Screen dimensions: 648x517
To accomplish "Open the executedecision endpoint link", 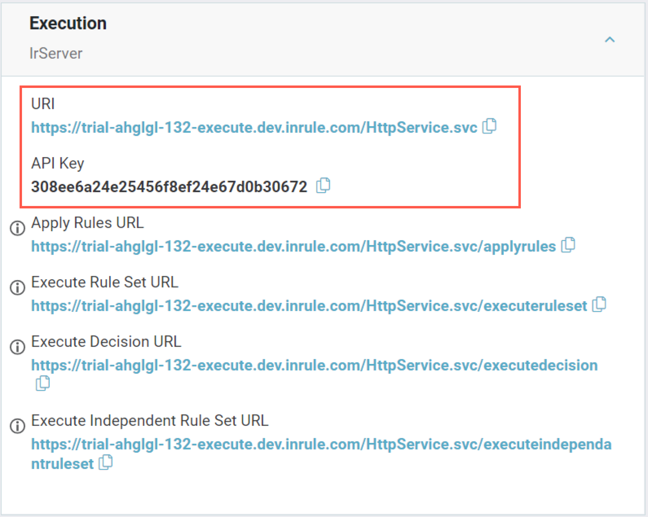I will coord(314,366).
